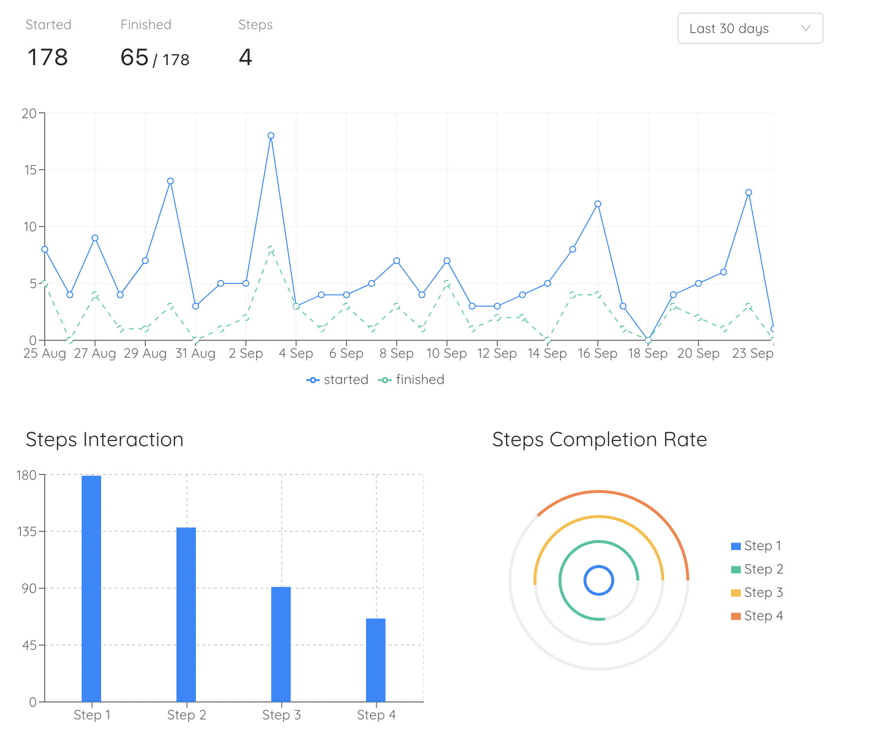Click the Started count of 178
This screenshot has width=874, height=735.
pyautogui.click(x=48, y=57)
